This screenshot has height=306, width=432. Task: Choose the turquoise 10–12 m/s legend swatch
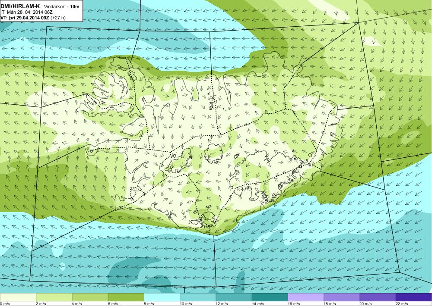point(198,297)
